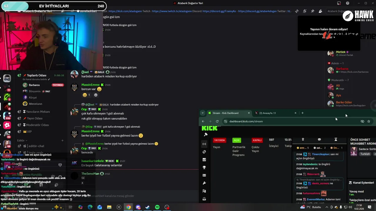This screenshot has height=211, width=376.
Task: Open Google Chrome from the Windows taskbar
Action: [128, 207]
